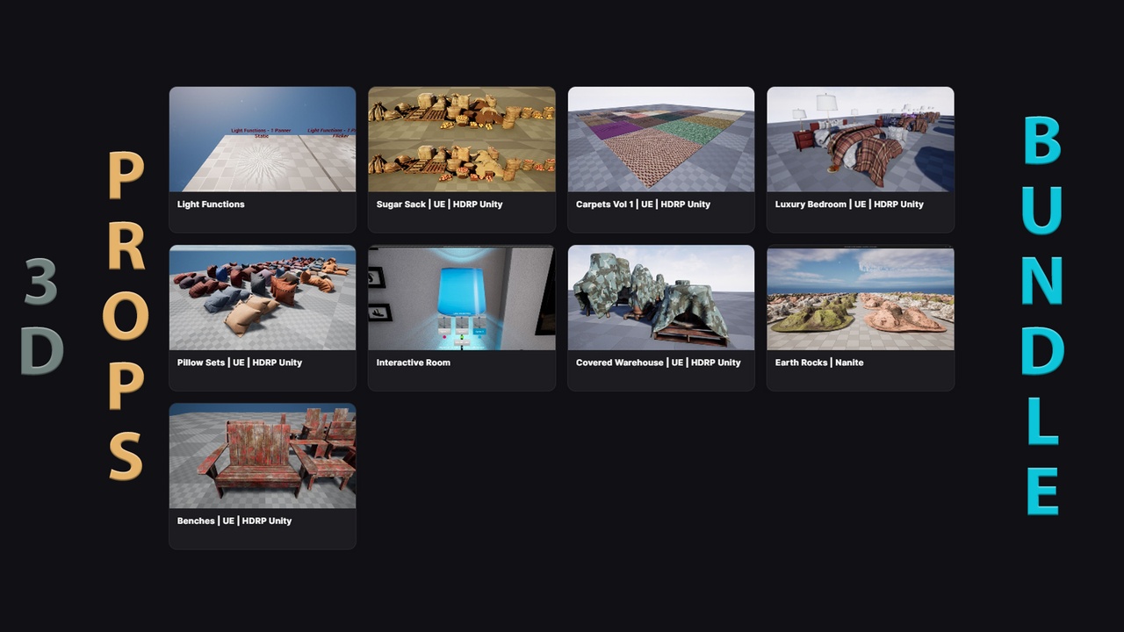
Task: Click the 'Luxury Bedroom | UE | HDRP Unity' title
Action: 849,205
